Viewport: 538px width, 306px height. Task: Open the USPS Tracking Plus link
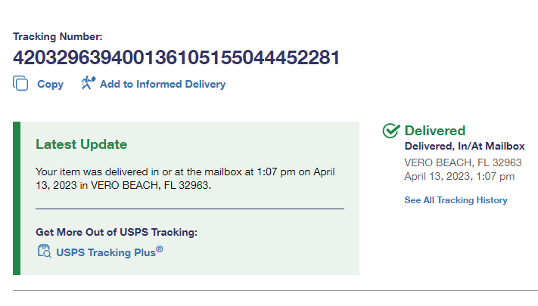coord(105,252)
